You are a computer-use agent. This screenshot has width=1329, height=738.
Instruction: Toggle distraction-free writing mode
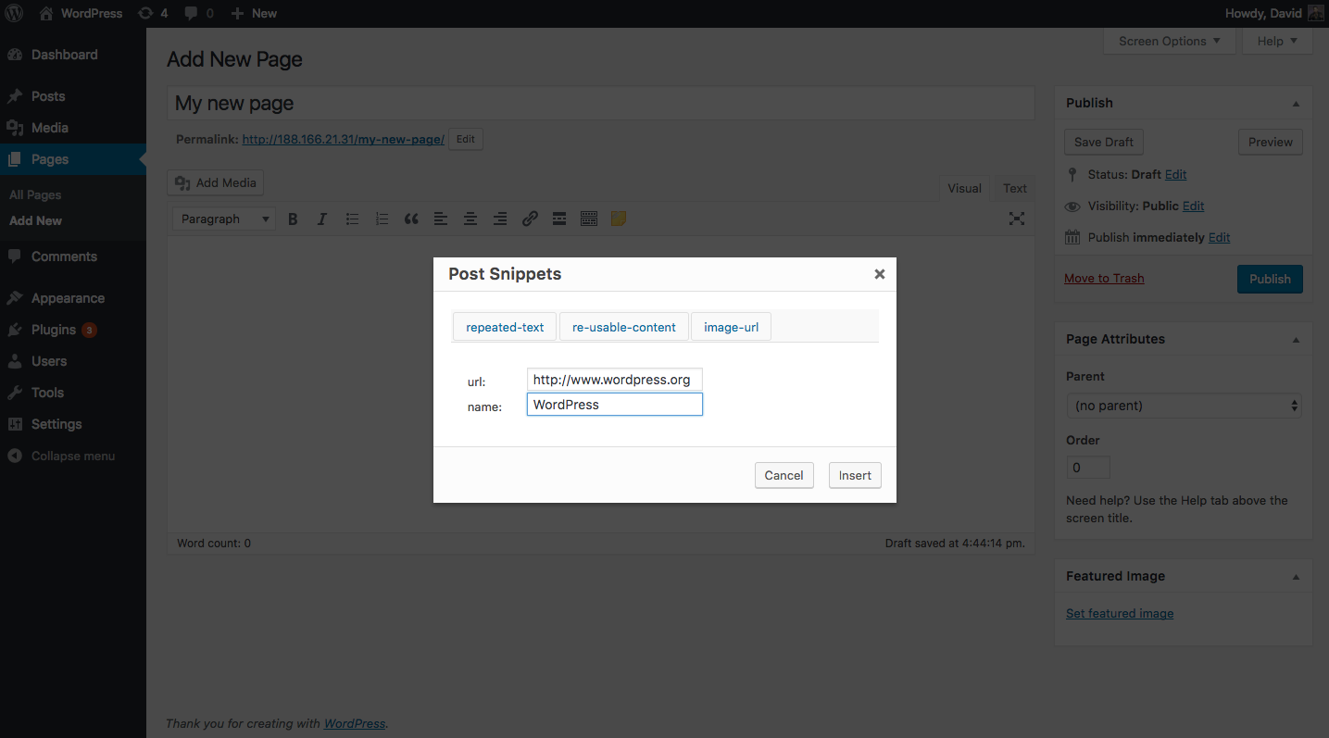point(1017,219)
